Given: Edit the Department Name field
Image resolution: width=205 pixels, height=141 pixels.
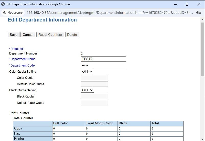Looking at the screenshot, I should 103,59.
